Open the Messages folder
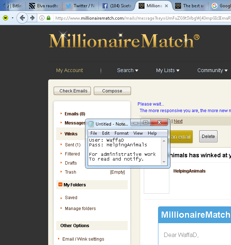Image resolution: width=231 pixels, height=245 pixels. point(75,123)
